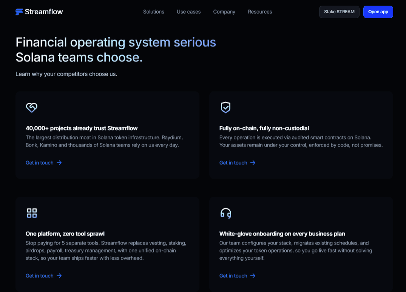Click the handshake heart icon
Image resolution: width=406 pixels, height=292 pixels.
32,107
